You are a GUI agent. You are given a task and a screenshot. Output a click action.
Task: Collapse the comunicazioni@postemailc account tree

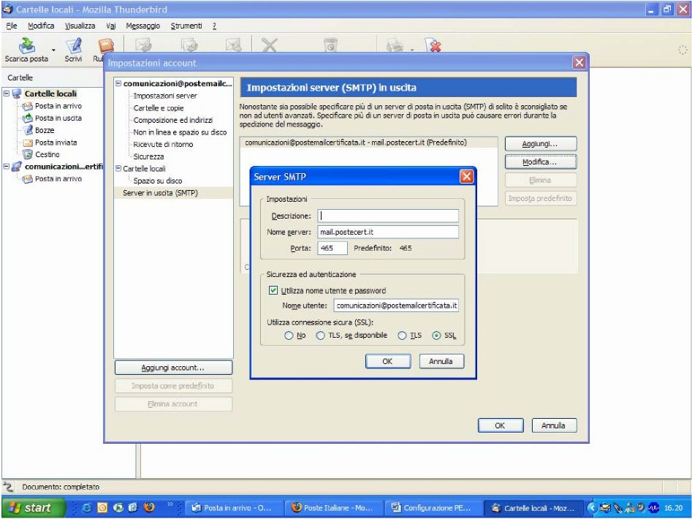(118, 83)
